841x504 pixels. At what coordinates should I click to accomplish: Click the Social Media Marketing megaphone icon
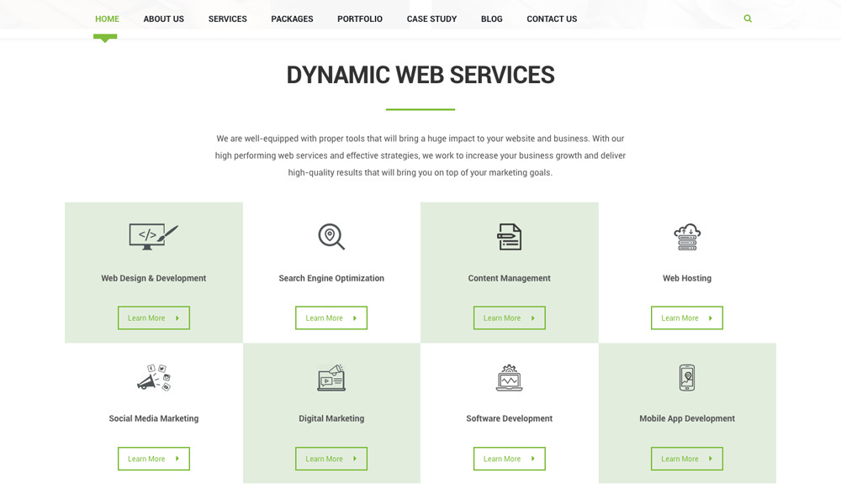(x=154, y=378)
